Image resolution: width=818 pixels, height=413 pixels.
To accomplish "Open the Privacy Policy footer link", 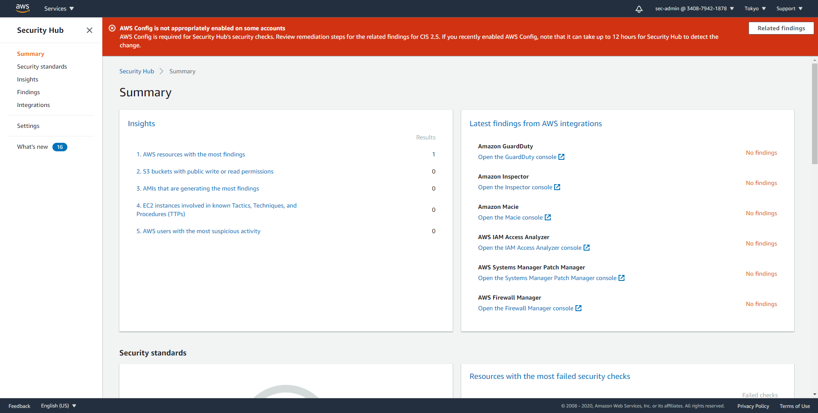I will coord(753,406).
